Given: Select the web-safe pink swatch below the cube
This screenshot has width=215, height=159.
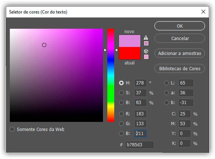Looking at the screenshot, I should [x=146, y=57].
